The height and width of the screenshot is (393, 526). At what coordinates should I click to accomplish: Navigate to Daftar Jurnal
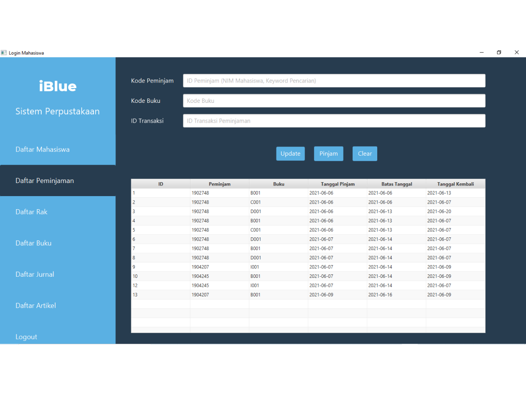click(35, 274)
